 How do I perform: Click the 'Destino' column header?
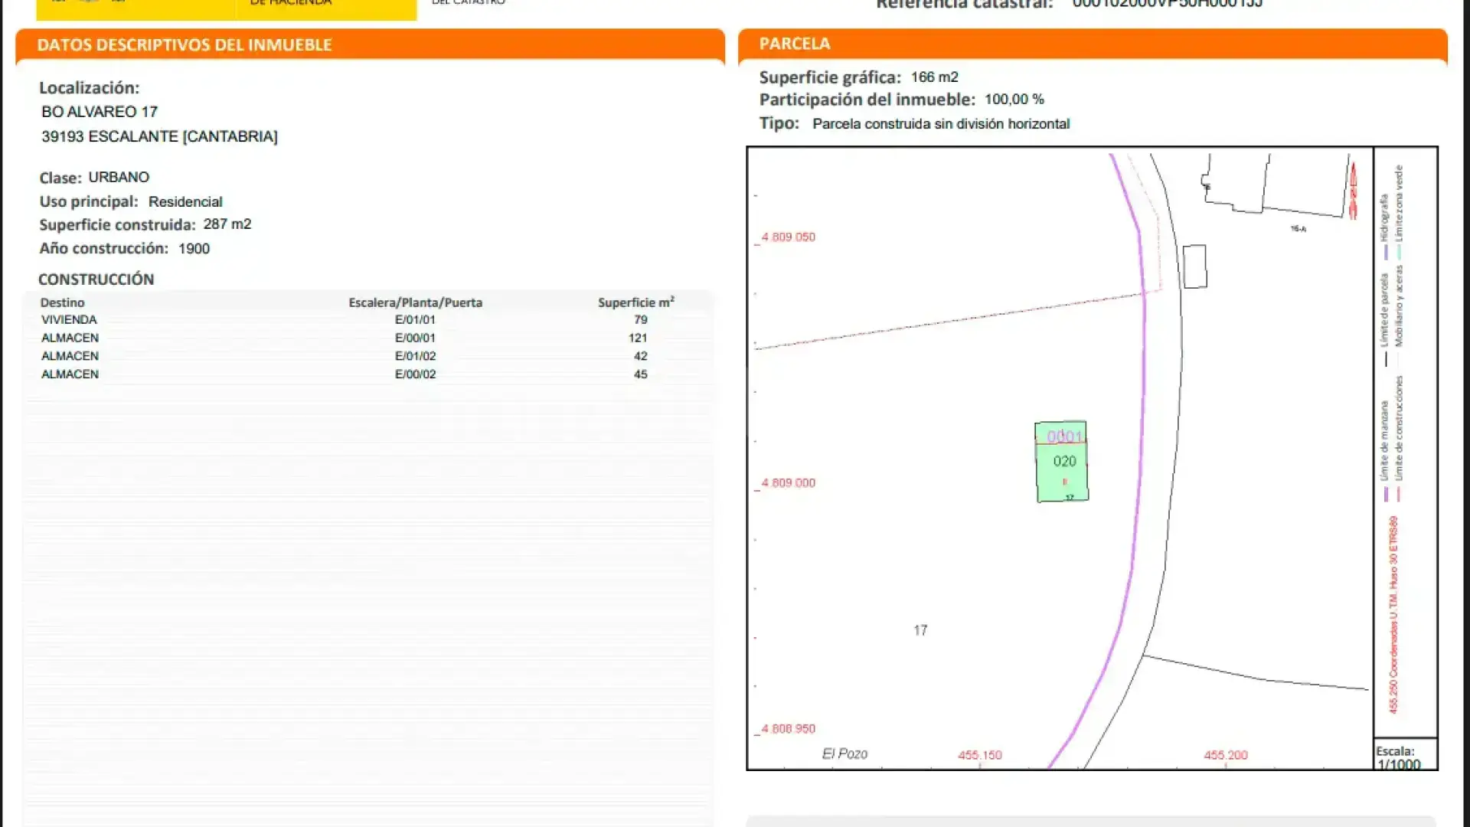[62, 302]
